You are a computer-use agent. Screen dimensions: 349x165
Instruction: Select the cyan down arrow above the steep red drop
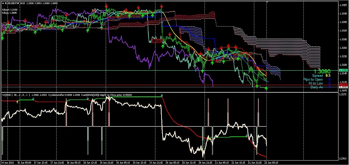coord(162,95)
